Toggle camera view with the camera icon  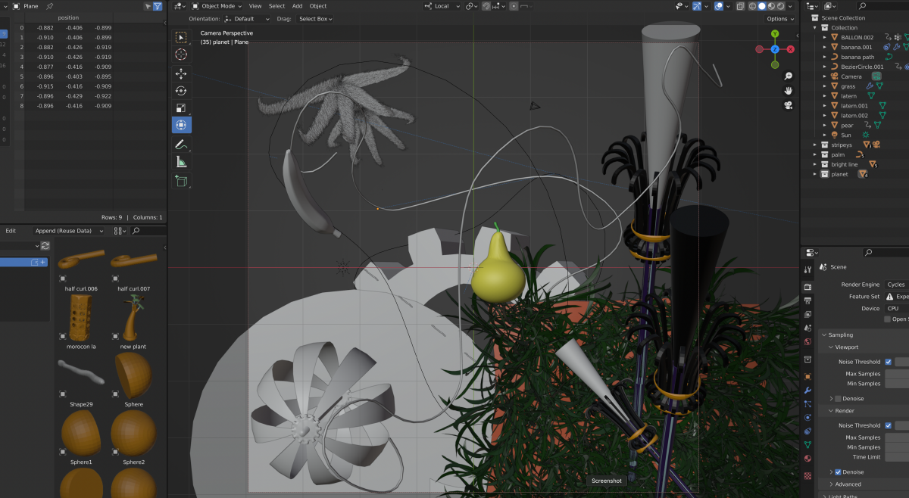(x=789, y=105)
